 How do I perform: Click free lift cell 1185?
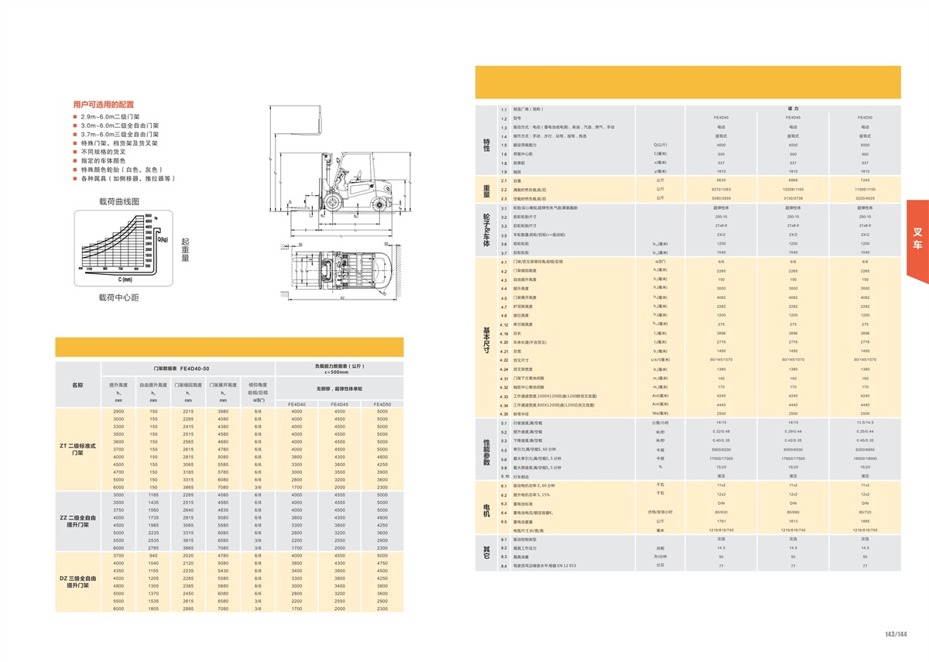point(153,495)
